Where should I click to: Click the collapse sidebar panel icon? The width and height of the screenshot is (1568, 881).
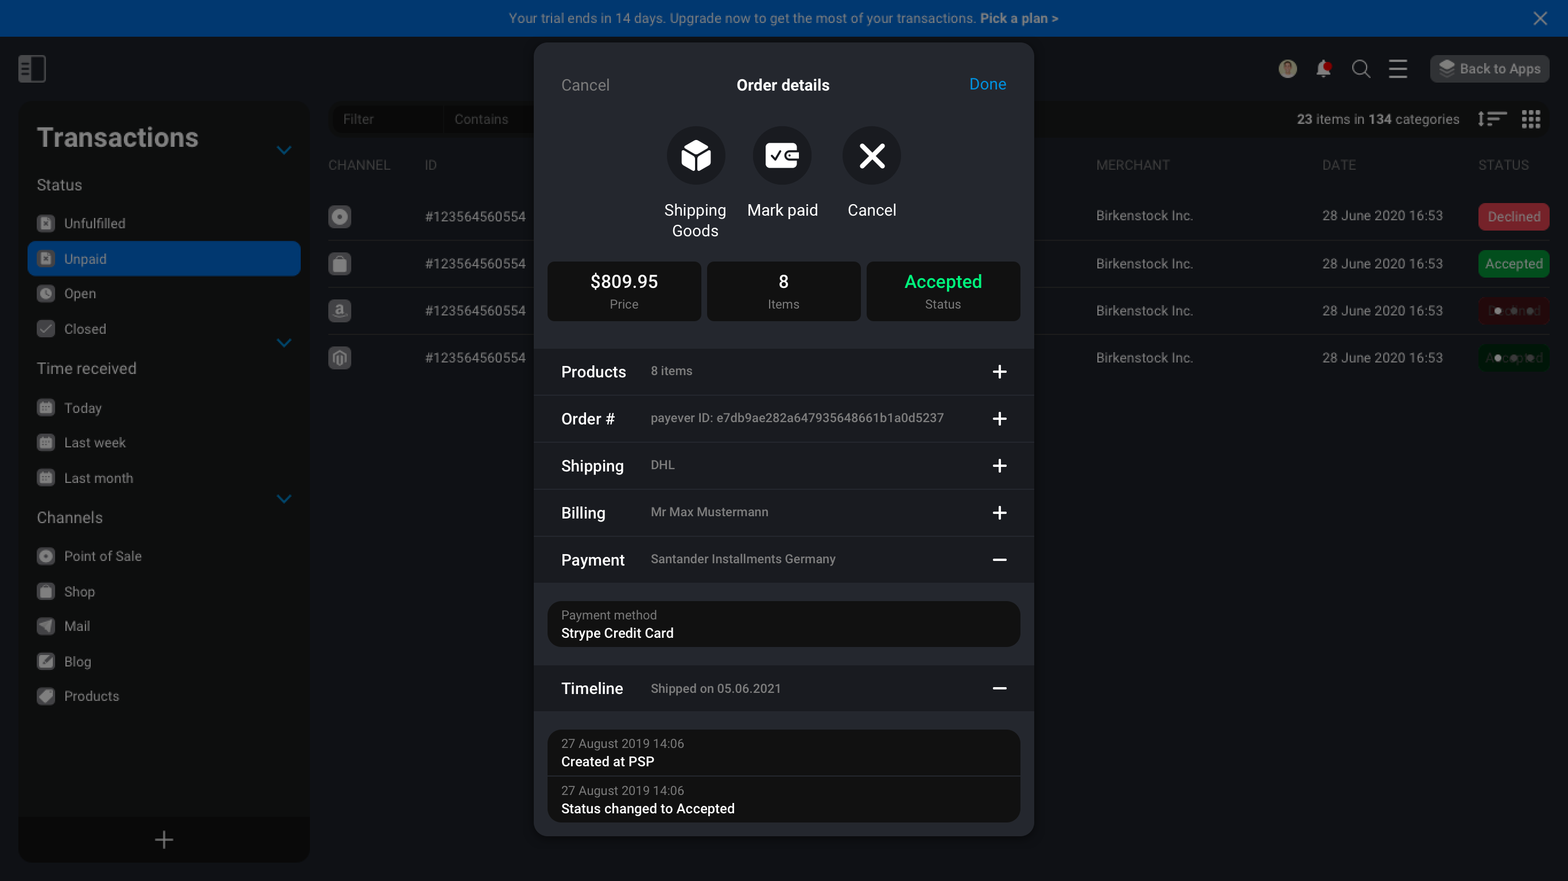tap(31, 68)
